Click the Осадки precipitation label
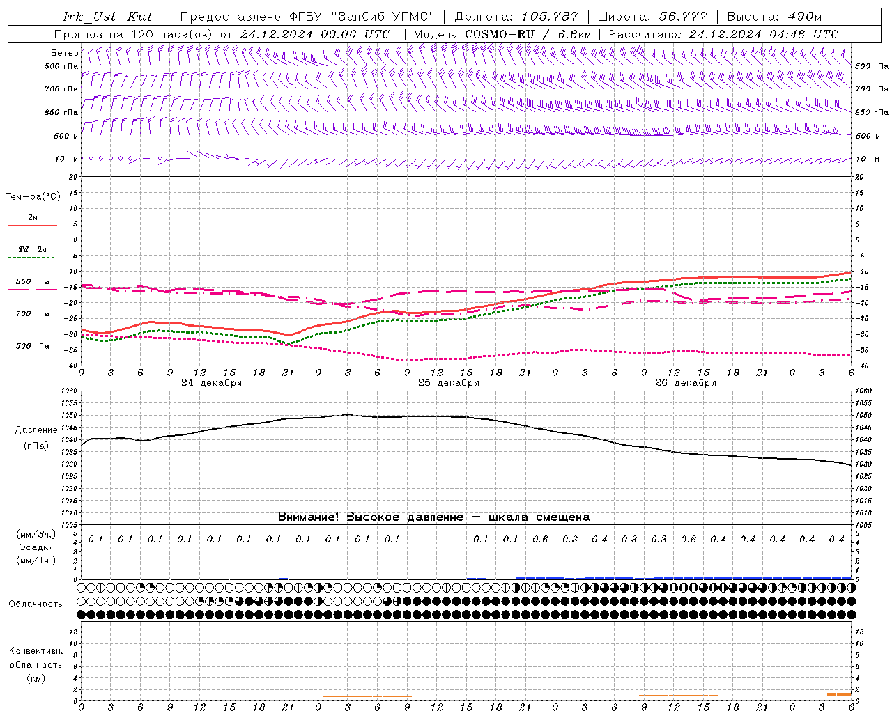The width and height of the screenshot is (892, 713). (36, 547)
